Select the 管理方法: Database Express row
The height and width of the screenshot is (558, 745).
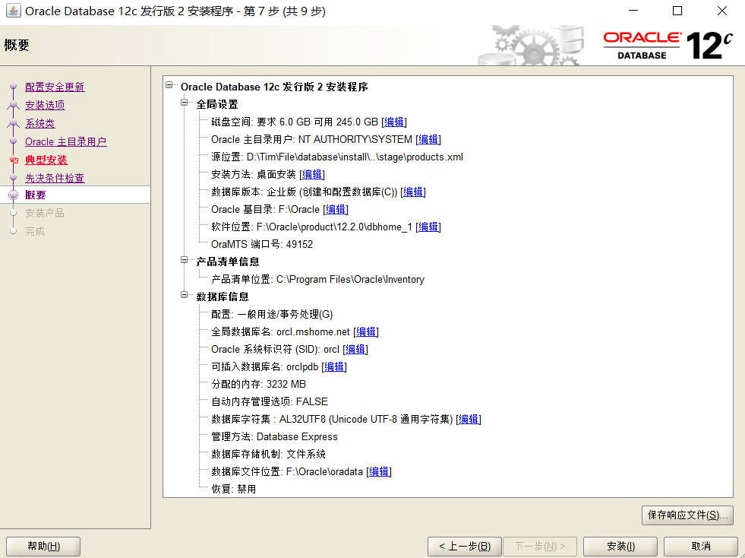[274, 436]
